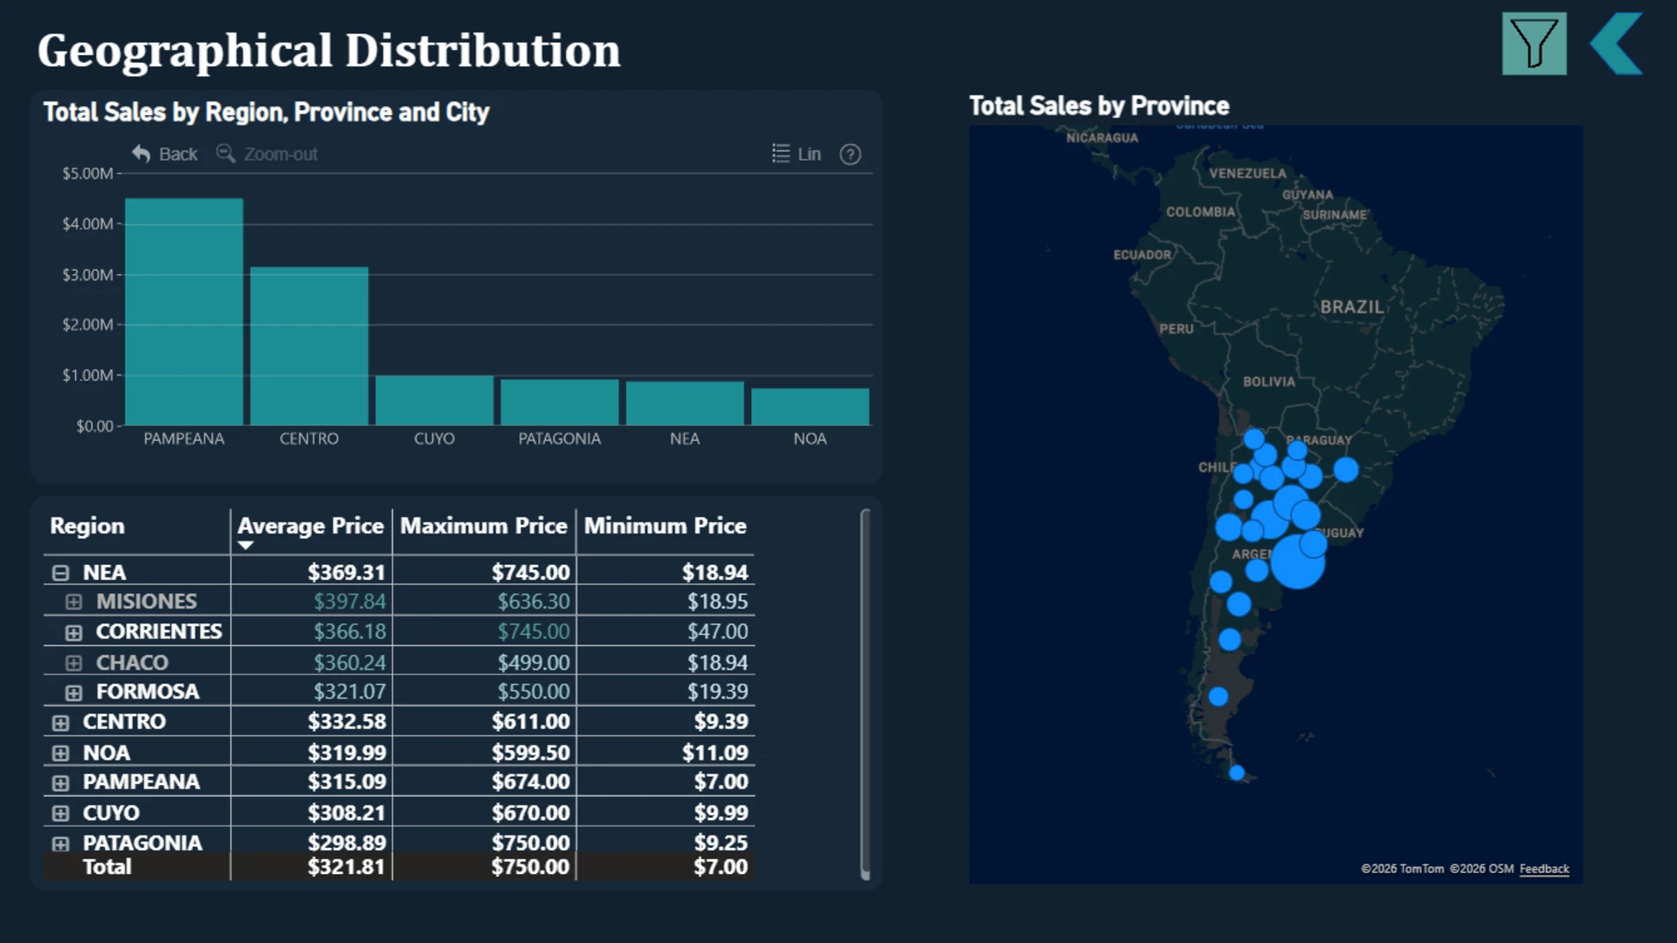Expand the MISIONES province row
This screenshot has width=1677, height=943.
(74, 602)
